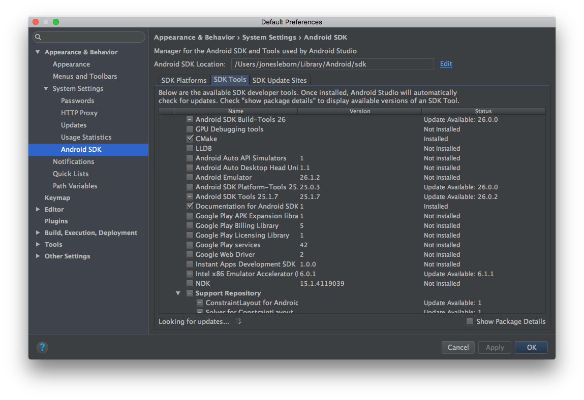Click the Cancel button
Viewport: 584px width, 400px height.
coord(458,347)
